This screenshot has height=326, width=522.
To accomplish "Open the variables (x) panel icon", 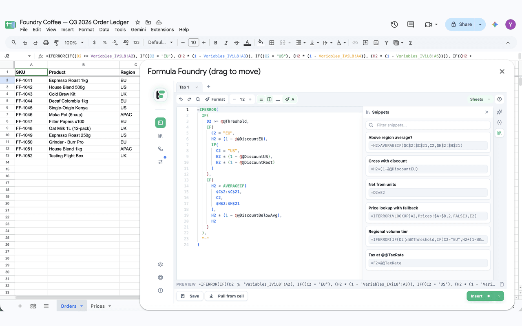I will pyautogui.click(x=500, y=122).
